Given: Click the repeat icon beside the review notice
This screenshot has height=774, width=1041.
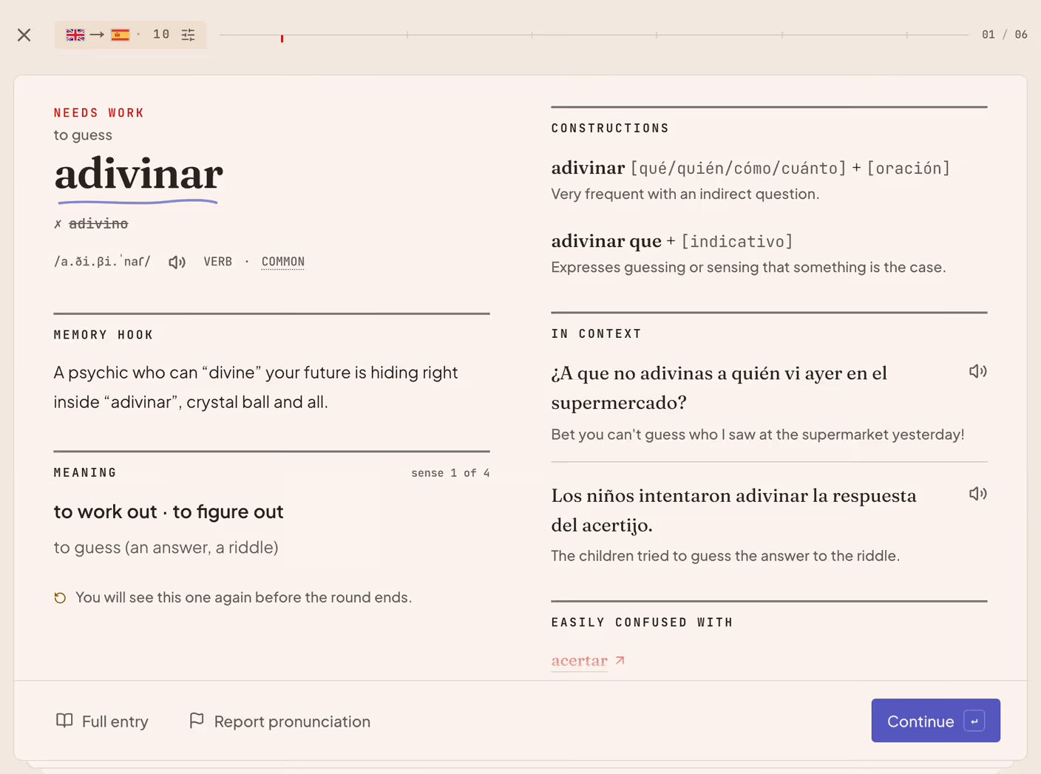Looking at the screenshot, I should point(60,597).
